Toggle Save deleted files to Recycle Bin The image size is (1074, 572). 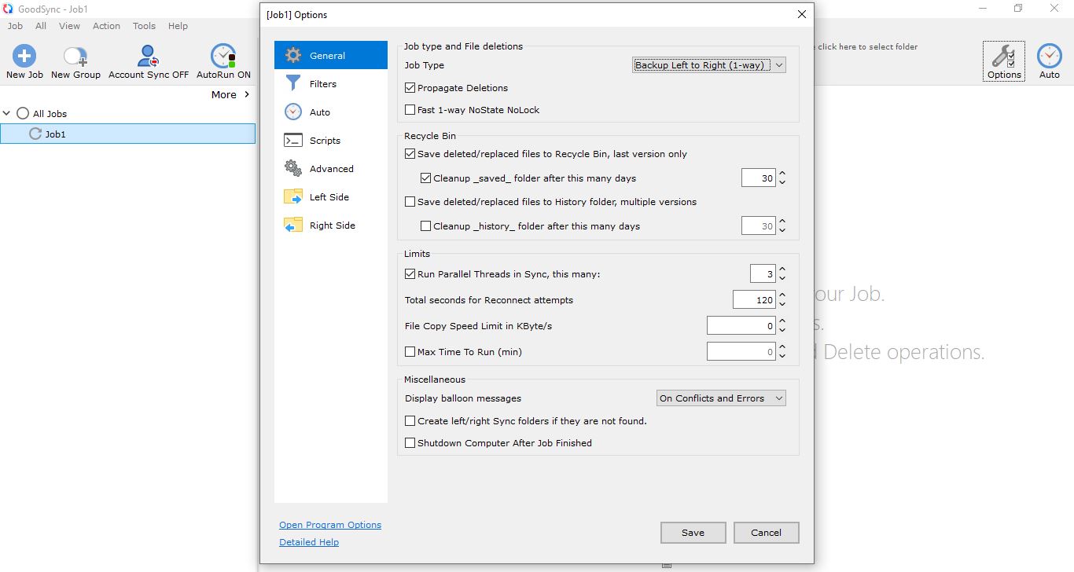tap(410, 154)
